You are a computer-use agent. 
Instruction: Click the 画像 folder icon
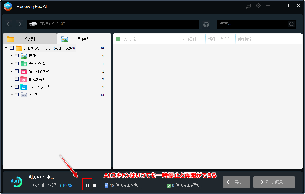[24, 56]
